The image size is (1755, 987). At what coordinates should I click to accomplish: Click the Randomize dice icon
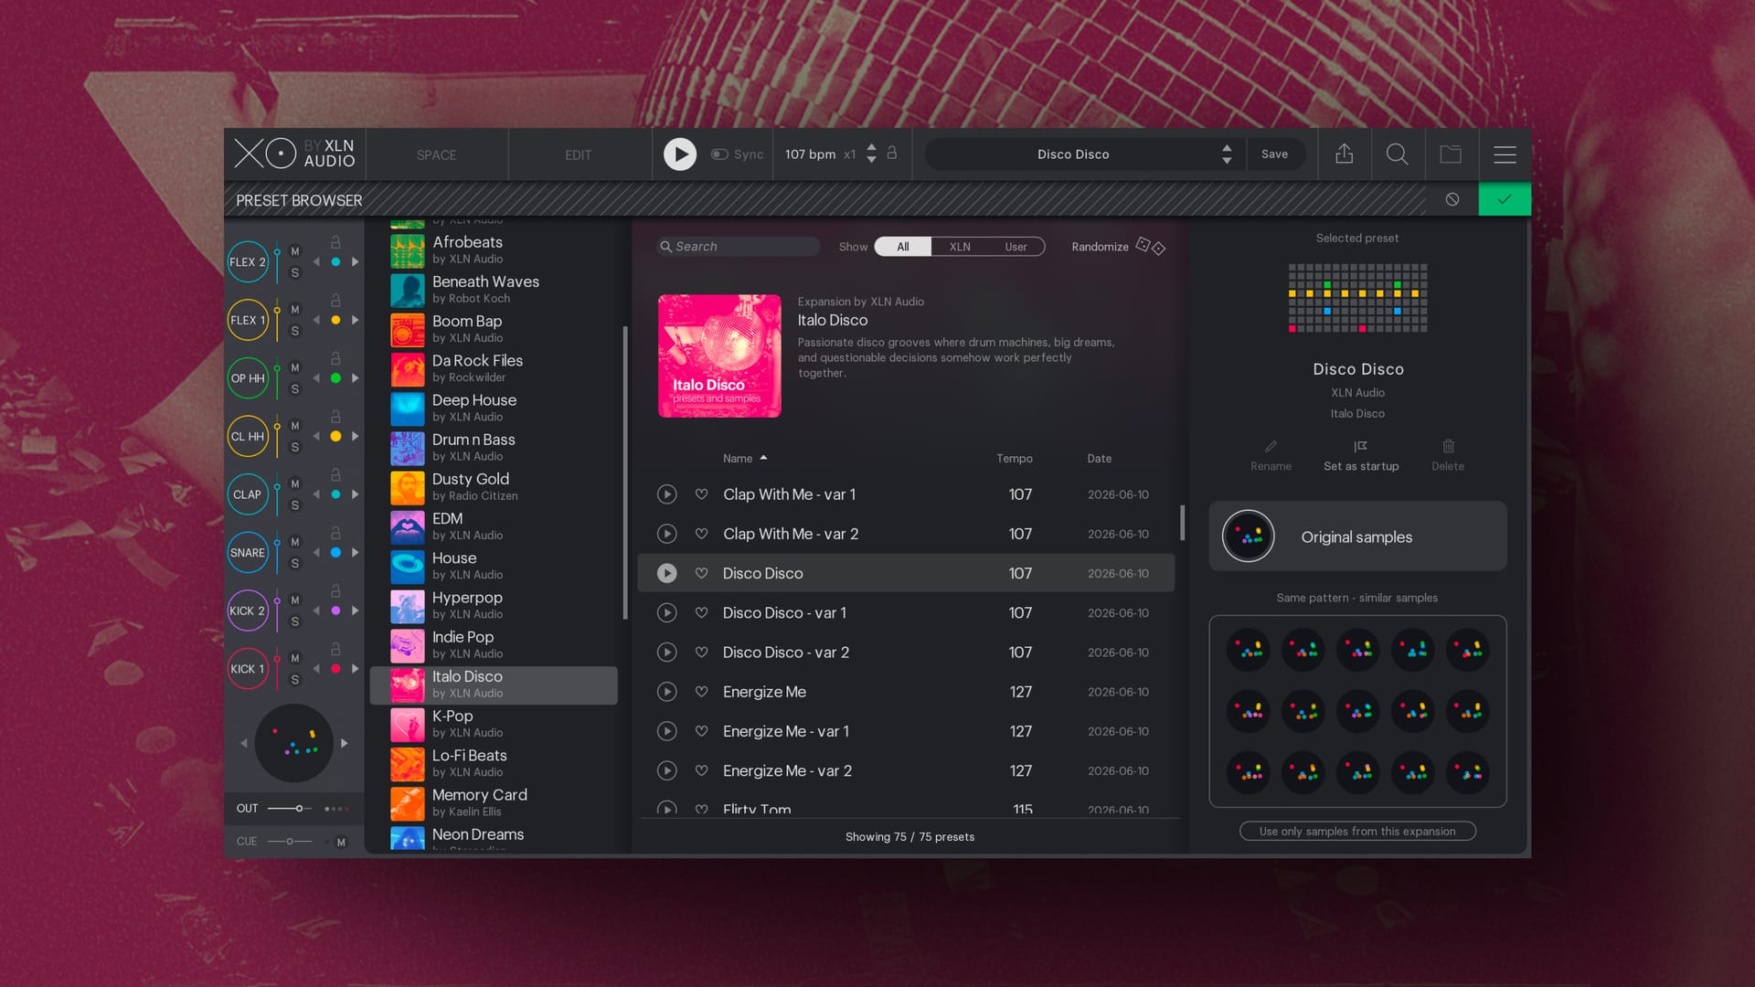(1150, 246)
